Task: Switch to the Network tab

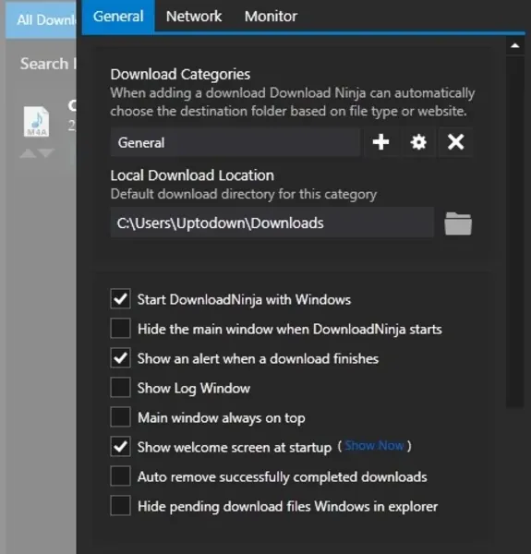Action: tap(194, 17)
